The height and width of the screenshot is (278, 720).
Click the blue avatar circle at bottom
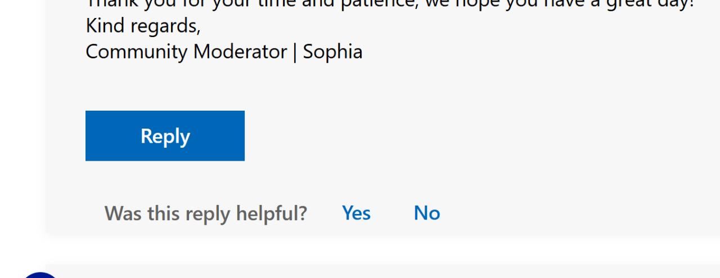[40, 275]
